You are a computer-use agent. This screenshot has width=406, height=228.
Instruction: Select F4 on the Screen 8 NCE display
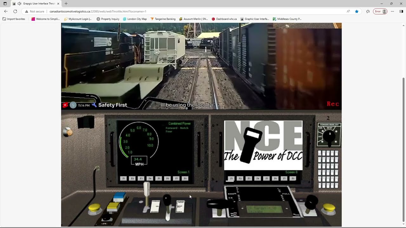click(258, 179)
